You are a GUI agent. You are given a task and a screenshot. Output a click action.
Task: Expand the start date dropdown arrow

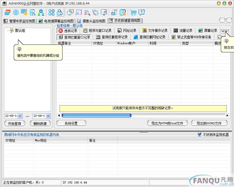pyautogui.click(x=20, y=116)
